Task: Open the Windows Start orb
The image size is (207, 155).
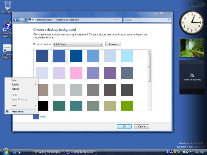Action: pos(5,151)
